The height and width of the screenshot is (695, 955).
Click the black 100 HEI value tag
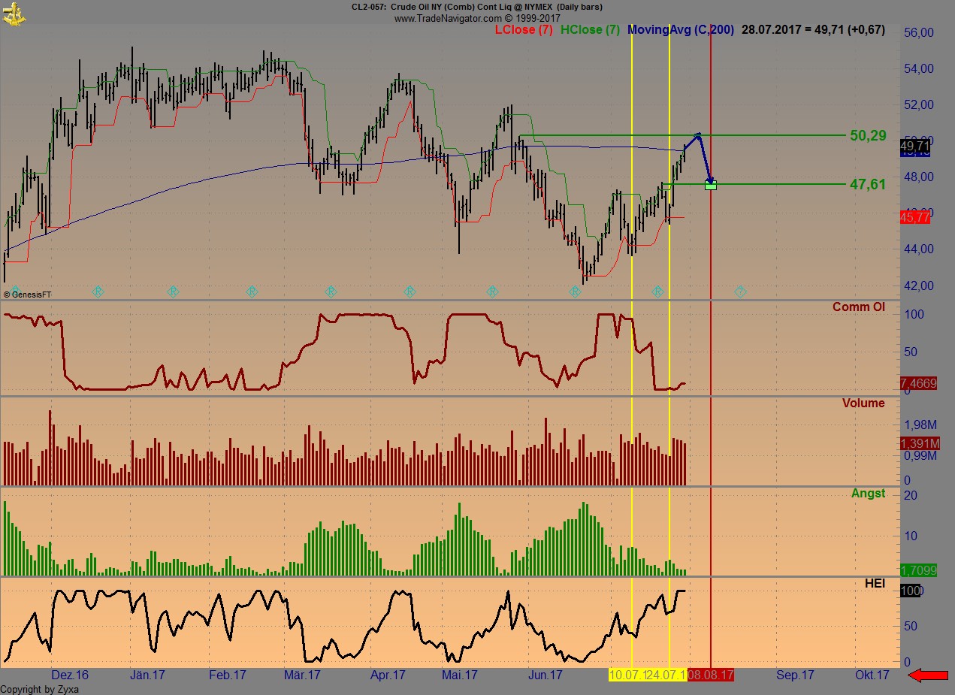(x=911, y=591)
